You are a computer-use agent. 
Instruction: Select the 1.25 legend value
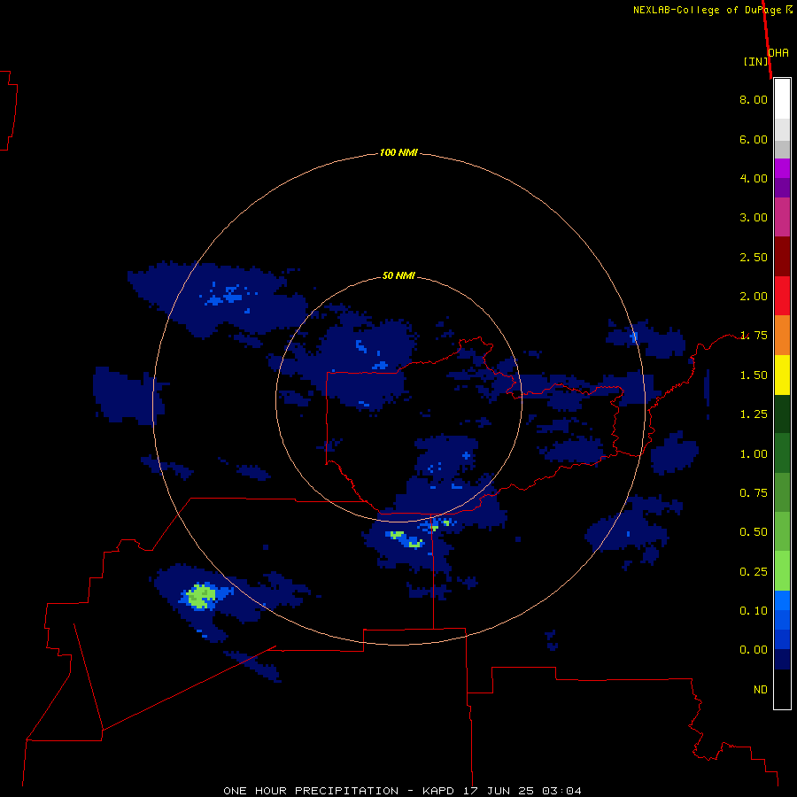point(754,414)
